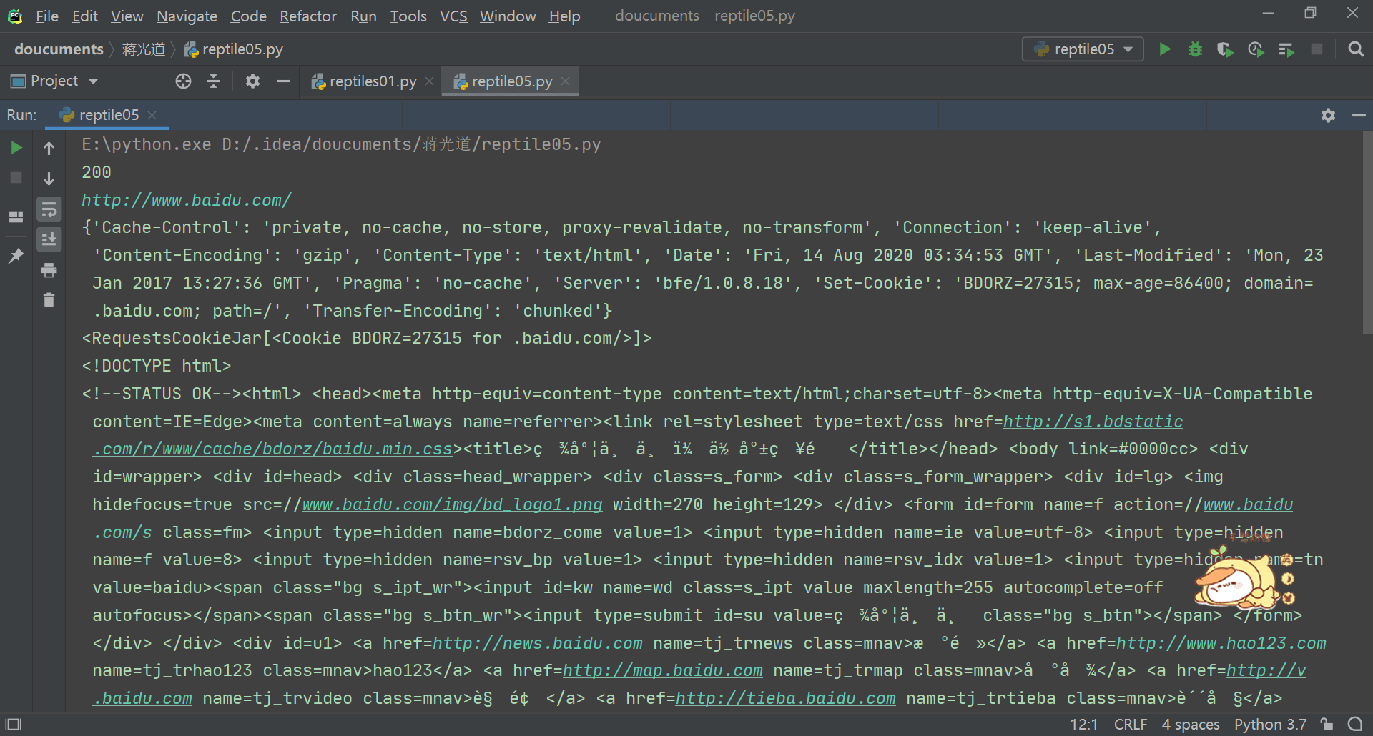Open the IDE inspections status bar icon
This screenshot has height=736, width=1373.
pos(1355,725)
